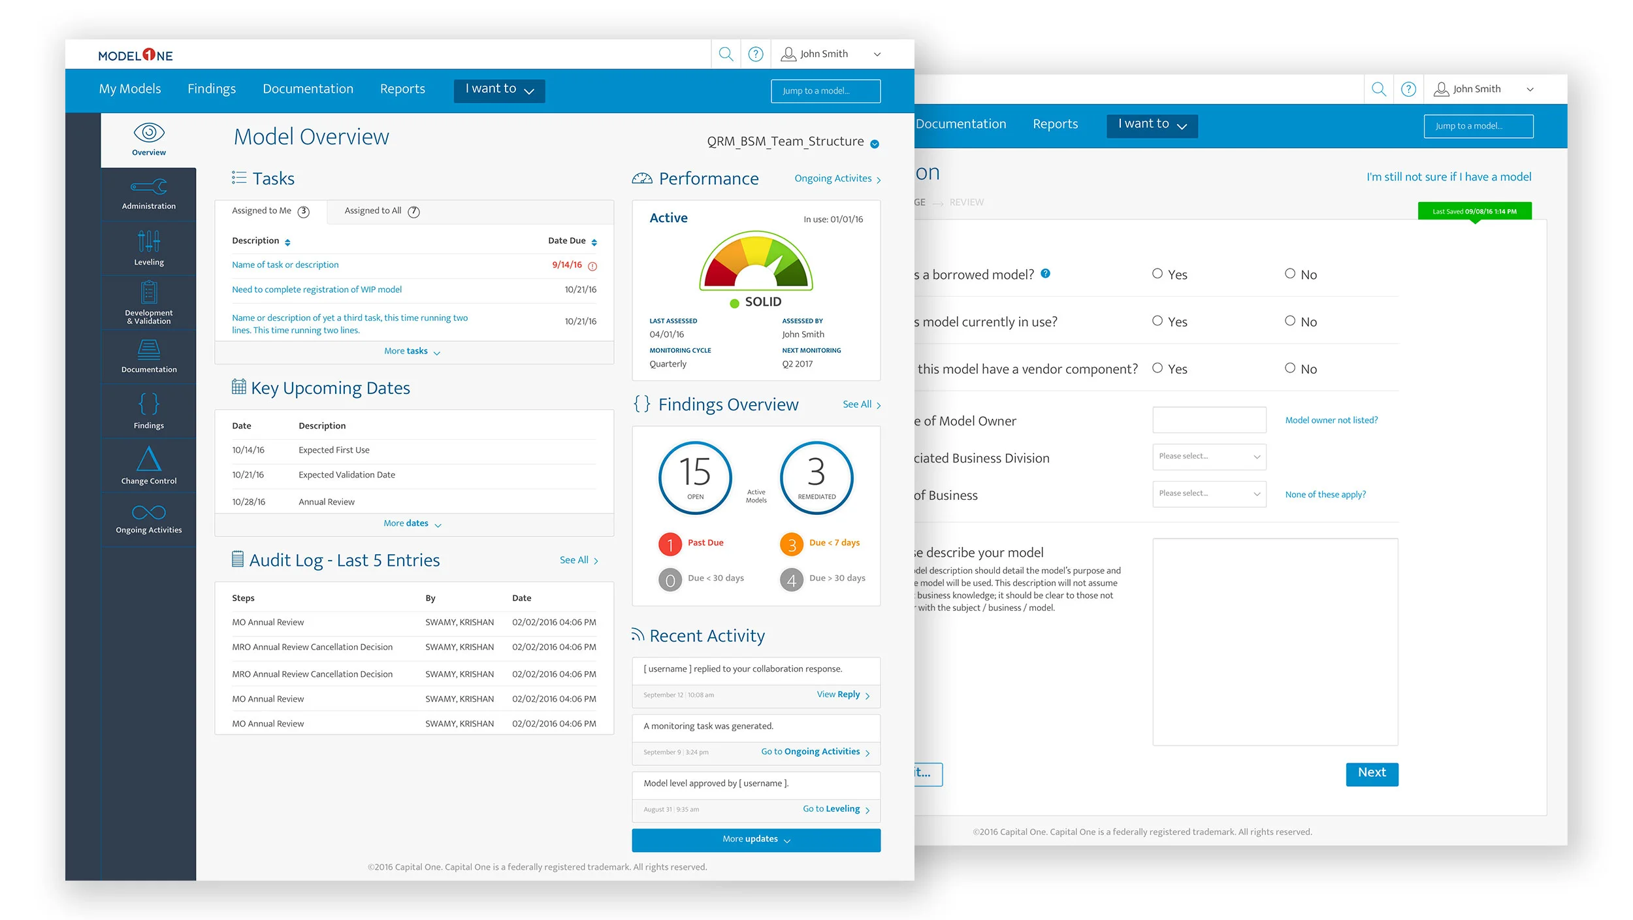Choose Yes for vendor component question
Image resolution: width=1633 pixels, height=920 pixels.
coord(1157,368)
